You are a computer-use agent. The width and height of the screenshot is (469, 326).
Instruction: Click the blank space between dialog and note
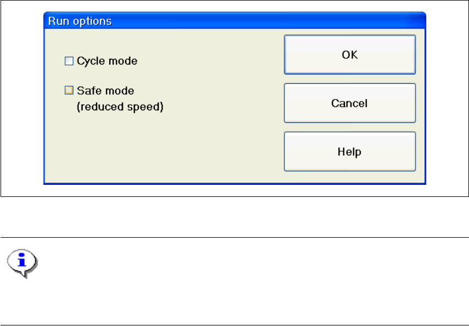click(x=234, y=217)
